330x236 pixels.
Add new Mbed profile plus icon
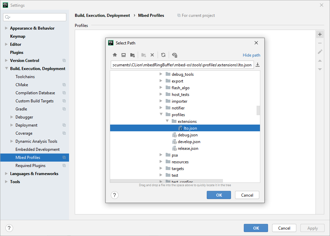[x=320, y=34]
